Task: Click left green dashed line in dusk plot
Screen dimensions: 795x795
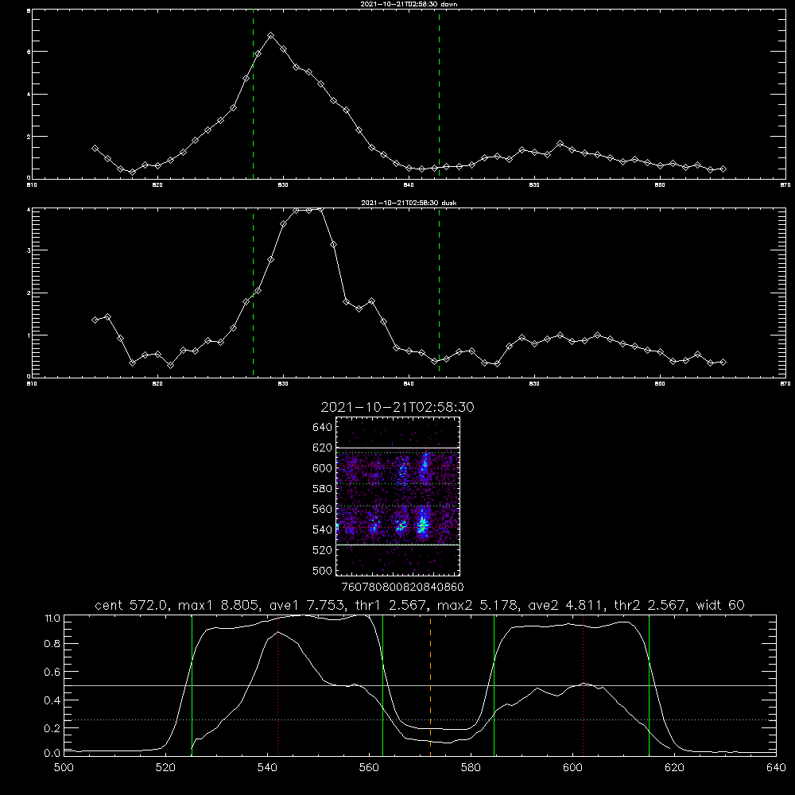Action: pyautogui.click(x=253, y=293)
